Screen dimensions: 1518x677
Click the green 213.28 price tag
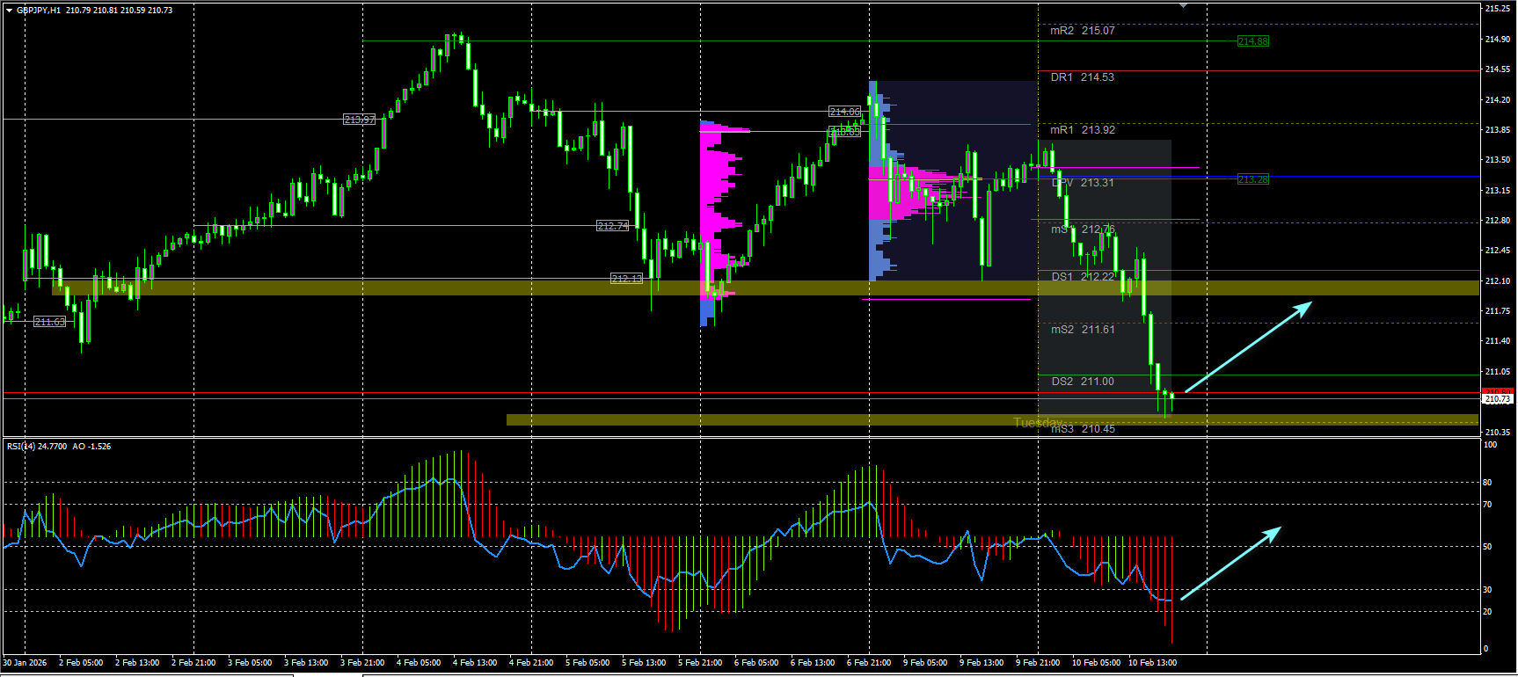(1253, 179)
